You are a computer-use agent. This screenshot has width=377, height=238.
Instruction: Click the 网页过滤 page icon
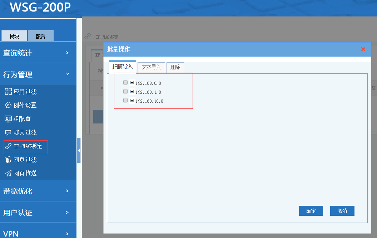8,160
